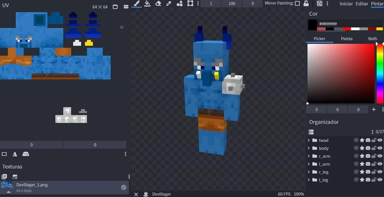
Task: Click the drive-shaped icon in UV panel
Action: [x=26, y=154]
